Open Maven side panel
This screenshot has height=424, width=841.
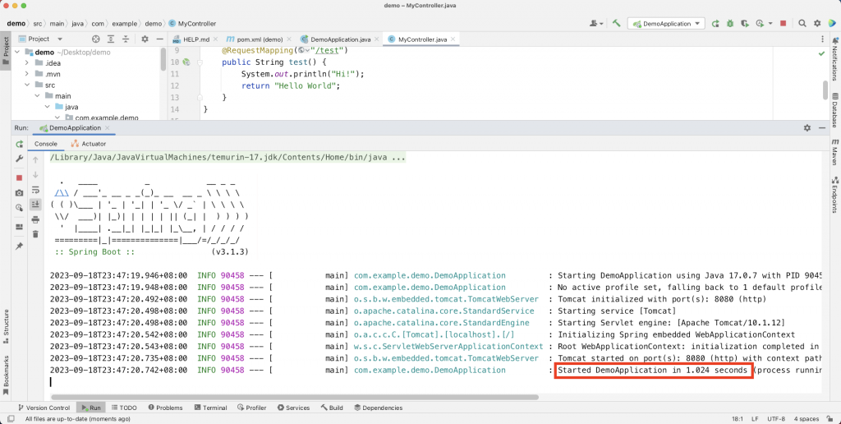(x=835, y=152)
